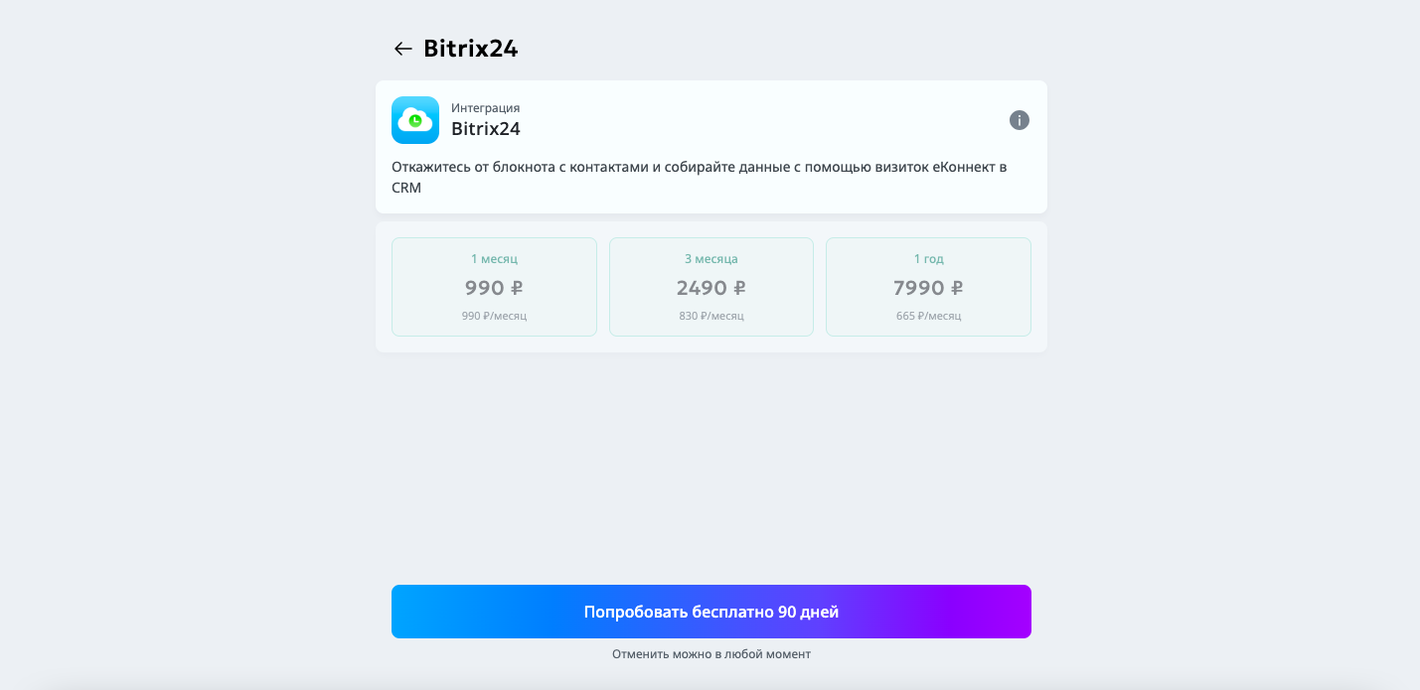Click the 665 ₽/месяц rate text
This screenshot has height=690, width=1420.
point(928,316)
